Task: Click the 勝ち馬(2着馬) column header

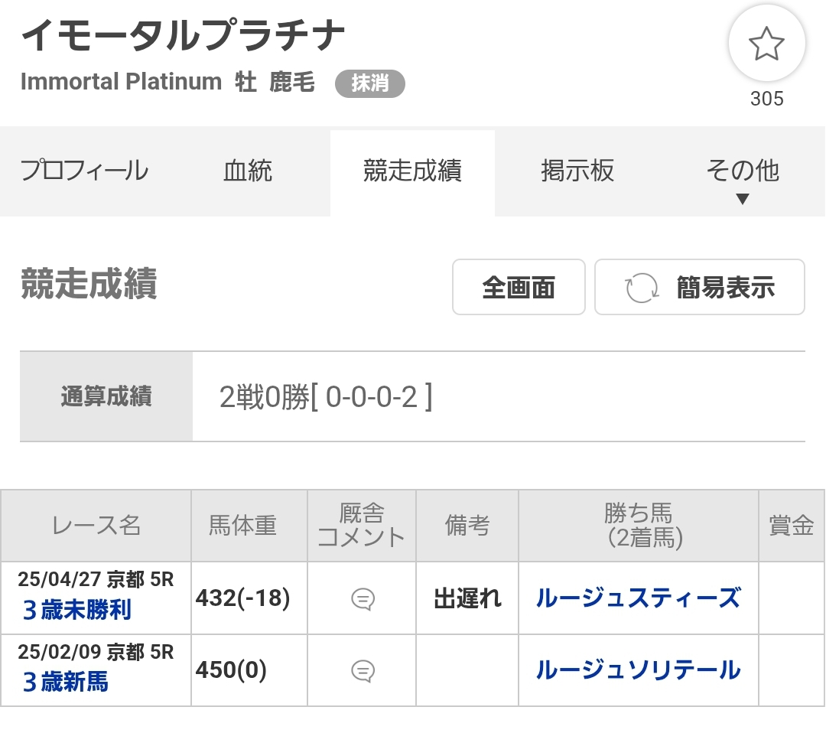Action: 639,526
